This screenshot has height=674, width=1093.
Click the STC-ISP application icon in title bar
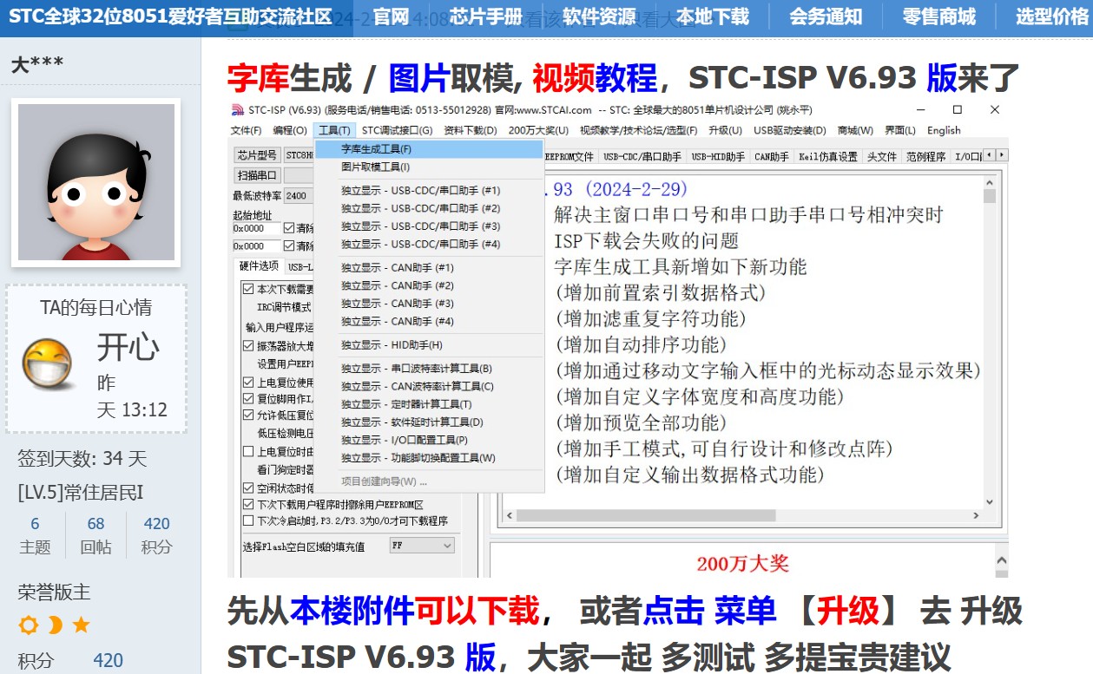coord(237,110)
